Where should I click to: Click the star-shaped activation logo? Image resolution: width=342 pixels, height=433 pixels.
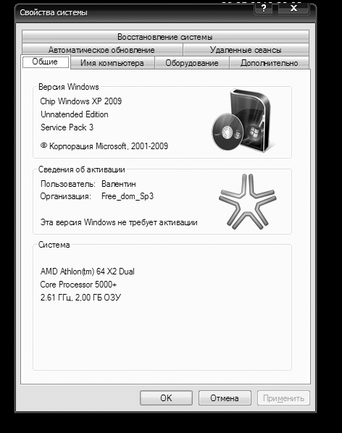coord(248,201)
